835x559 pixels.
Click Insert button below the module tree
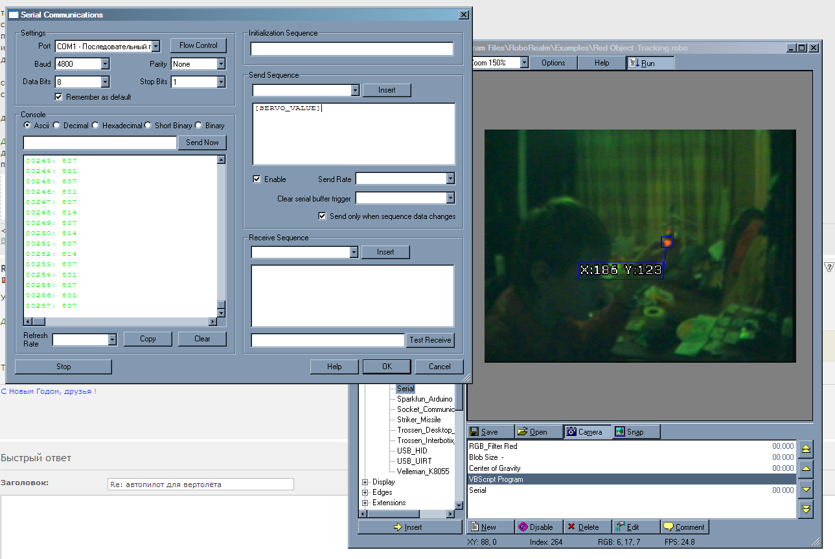pyautogui.click(x=411, y=527)
